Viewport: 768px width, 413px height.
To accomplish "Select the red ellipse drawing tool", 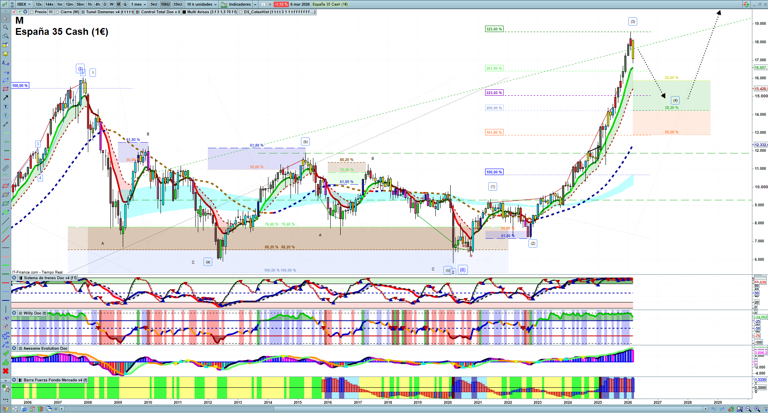I will coord(6,186).
